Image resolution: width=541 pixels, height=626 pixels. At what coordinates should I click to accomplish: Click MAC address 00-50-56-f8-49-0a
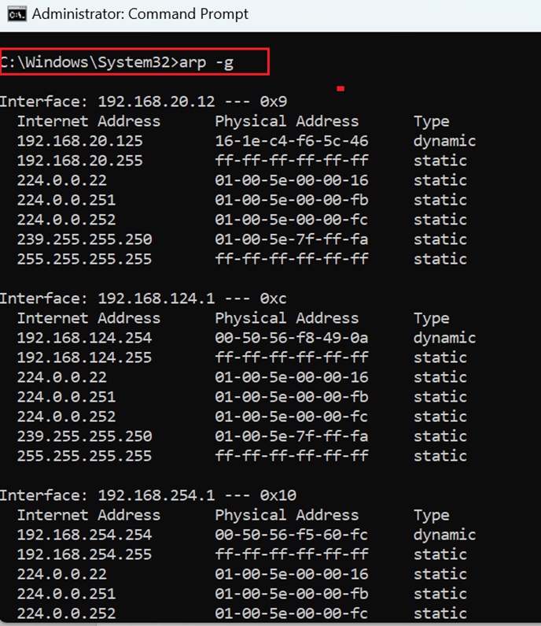[x=292, y=338]
